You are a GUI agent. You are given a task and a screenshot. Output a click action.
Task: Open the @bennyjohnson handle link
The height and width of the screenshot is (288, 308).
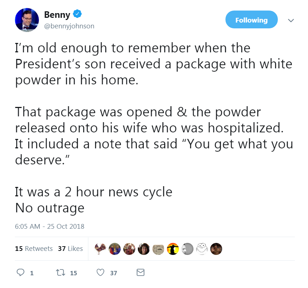(x=69, y=26)
